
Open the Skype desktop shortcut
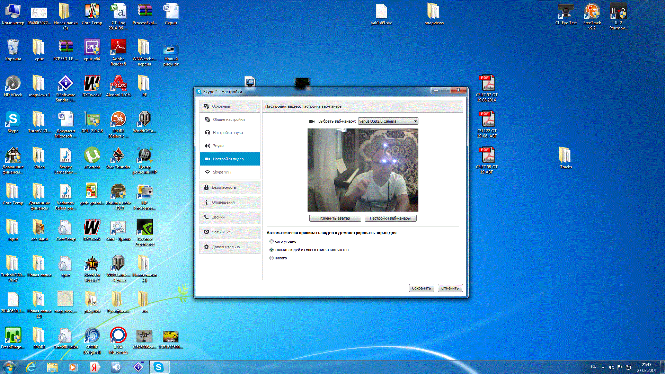tap(13, 122)
